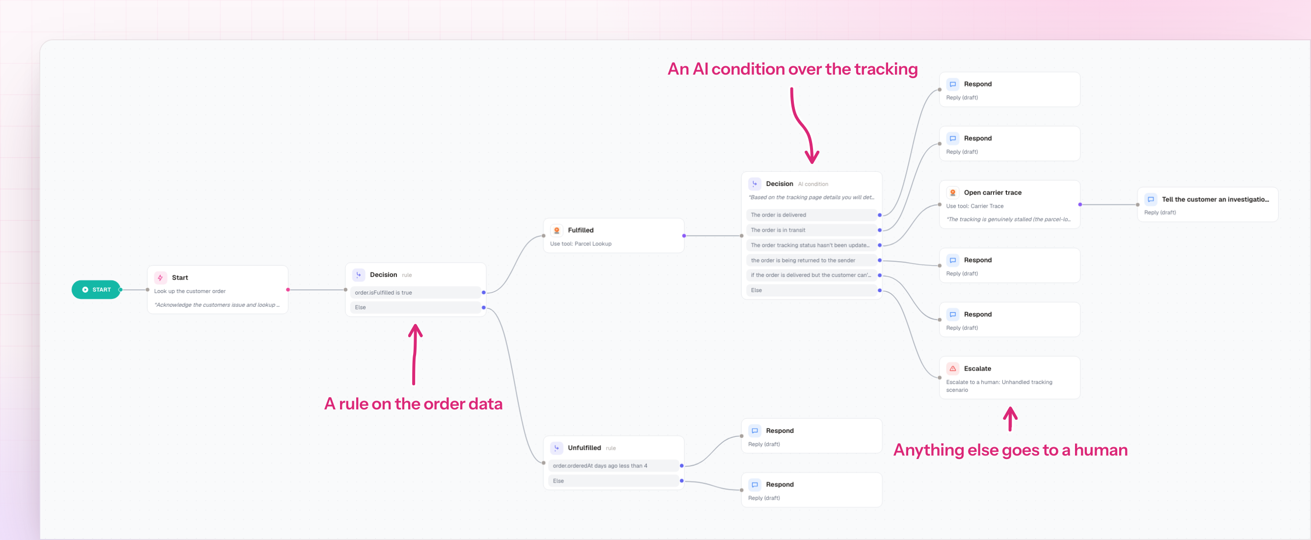Select Else row in AI condition Decision
The height and width of the screenshot is (540, 1311).
(x=811, y=291)
